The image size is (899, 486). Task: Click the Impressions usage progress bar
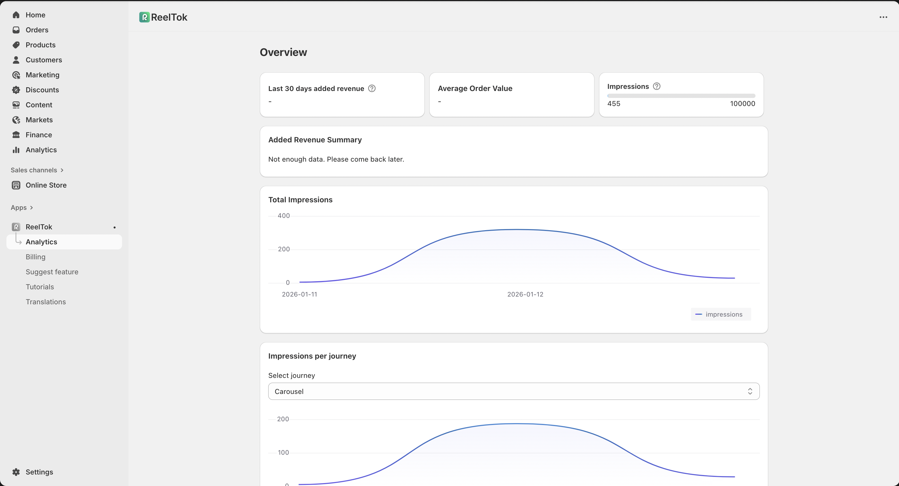click(681, 96)
